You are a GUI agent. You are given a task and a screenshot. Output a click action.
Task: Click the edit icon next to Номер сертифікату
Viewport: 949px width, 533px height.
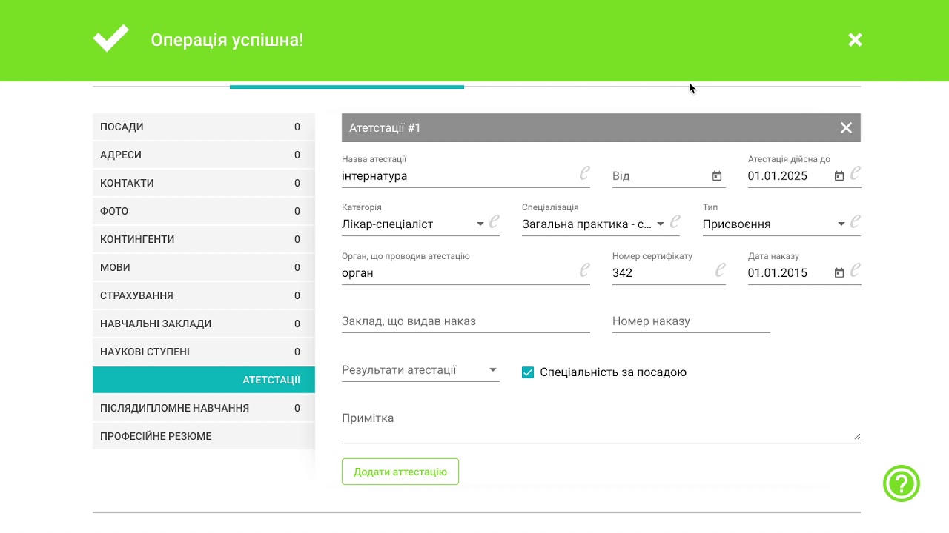point(720,270)
